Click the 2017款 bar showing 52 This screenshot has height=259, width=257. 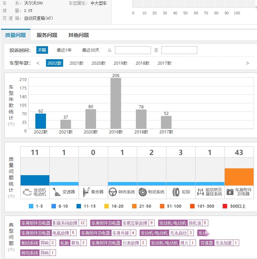(166, 122)
